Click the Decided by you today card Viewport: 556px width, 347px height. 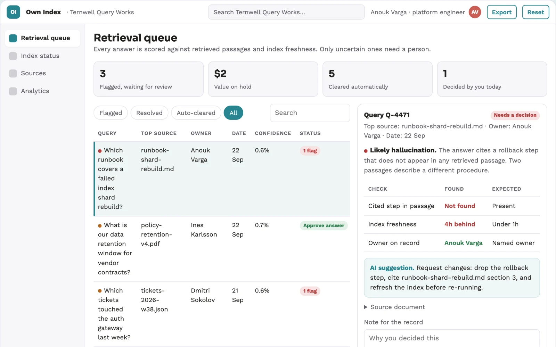click(492, 79)
